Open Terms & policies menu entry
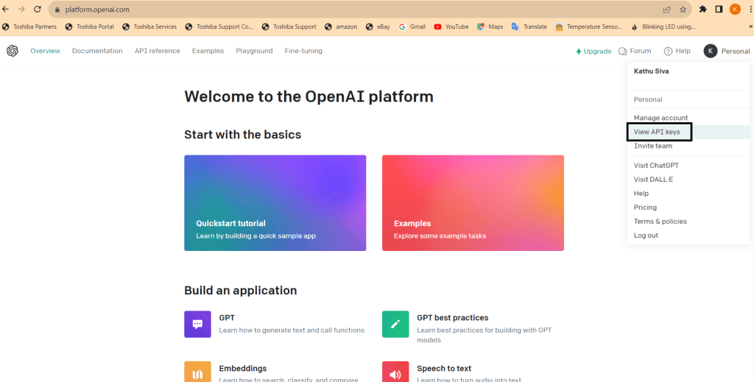Image resolution: width=754 pixels, height=382 pixels. (x=660, y=221)
